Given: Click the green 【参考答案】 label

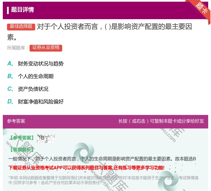Looking at the screenshot, I should (22, 138).
